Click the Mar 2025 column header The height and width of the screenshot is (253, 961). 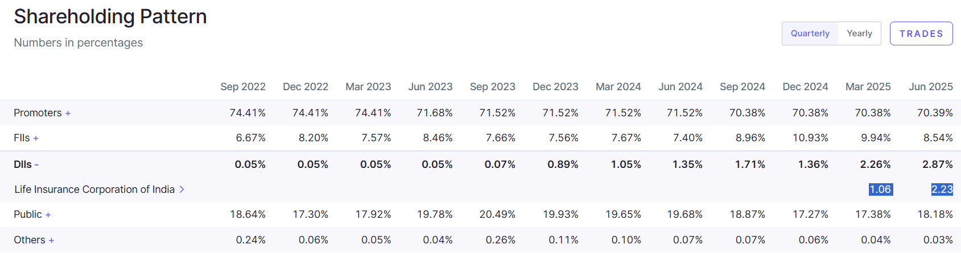(868, 87)
